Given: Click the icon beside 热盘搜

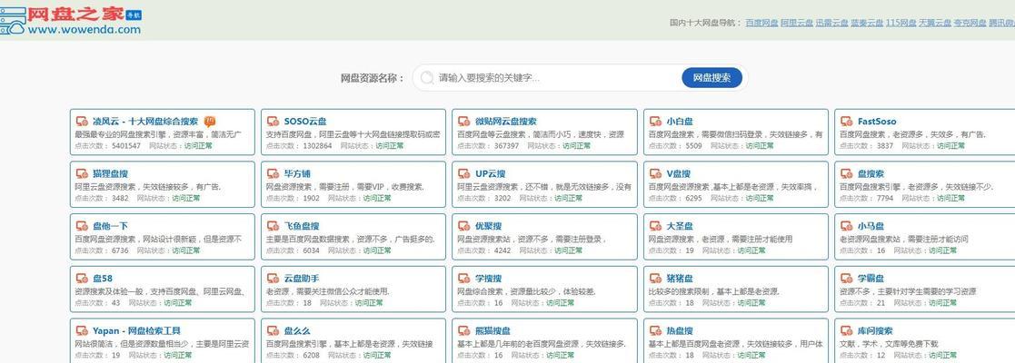Looking at the screenshot, I should 655,330.
